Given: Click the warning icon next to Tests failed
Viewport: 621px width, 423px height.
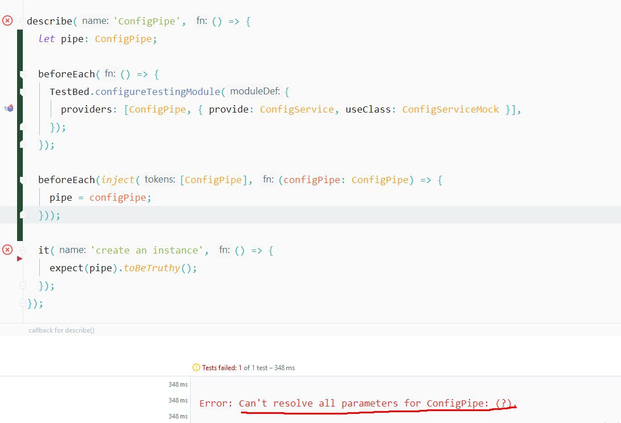Looking at the screenshot, I should pos(196,368).
